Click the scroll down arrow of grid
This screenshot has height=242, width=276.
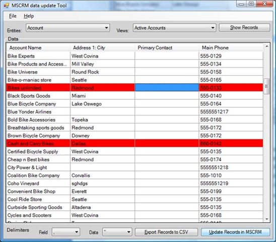coord(266,219)
